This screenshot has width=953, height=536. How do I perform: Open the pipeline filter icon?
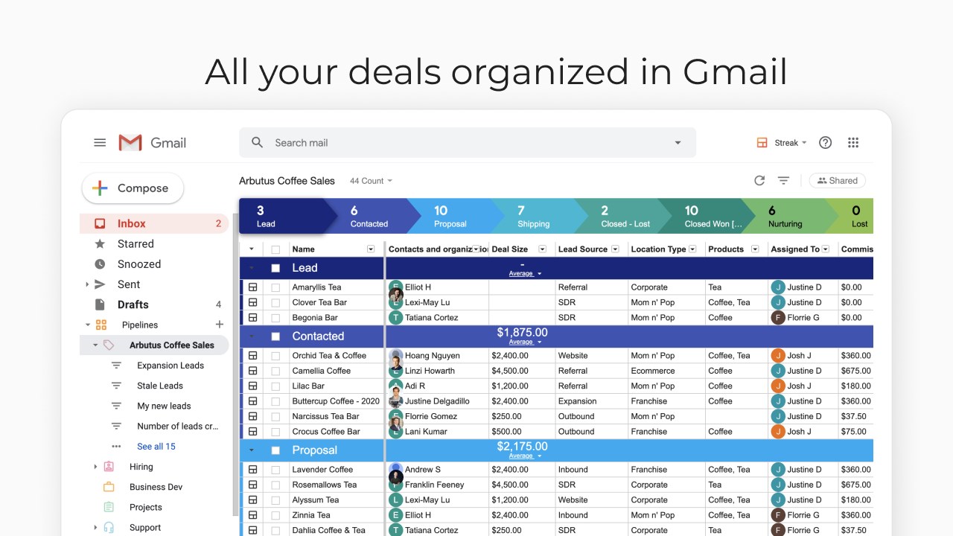point(783,180)
